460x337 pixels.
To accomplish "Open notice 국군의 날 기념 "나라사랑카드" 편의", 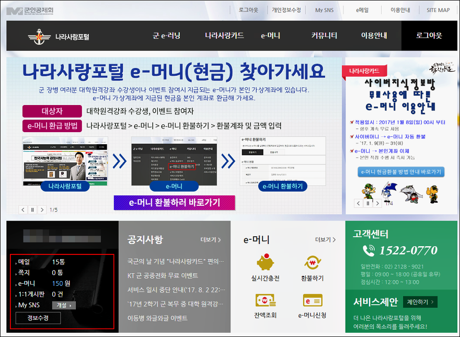I will tap(176, 261).
